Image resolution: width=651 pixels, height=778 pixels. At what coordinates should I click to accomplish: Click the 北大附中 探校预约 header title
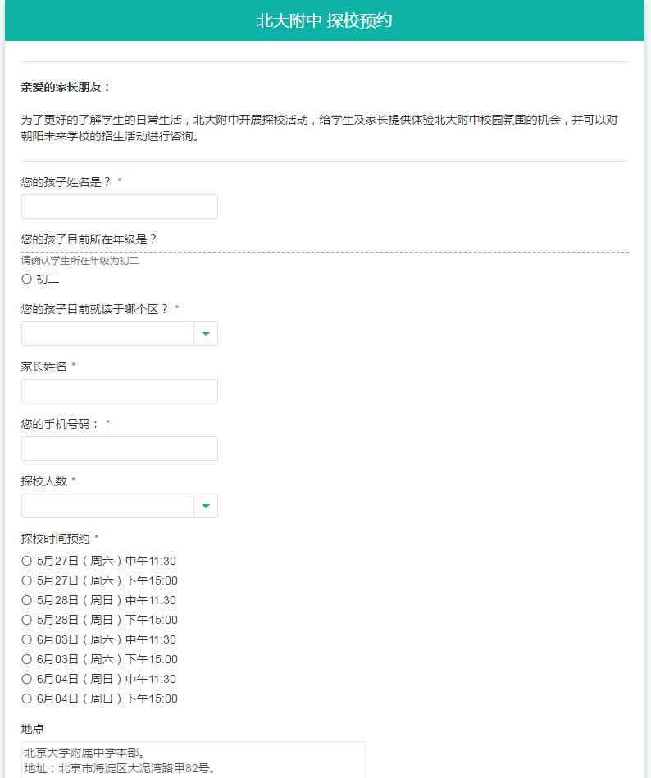pyautogui.click(x=325, y=20)
